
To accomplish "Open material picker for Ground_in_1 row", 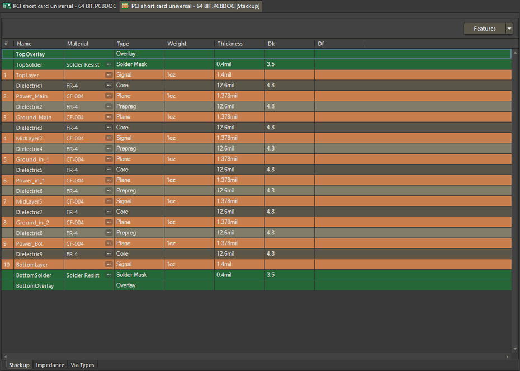I will click(x=109, y=159).
